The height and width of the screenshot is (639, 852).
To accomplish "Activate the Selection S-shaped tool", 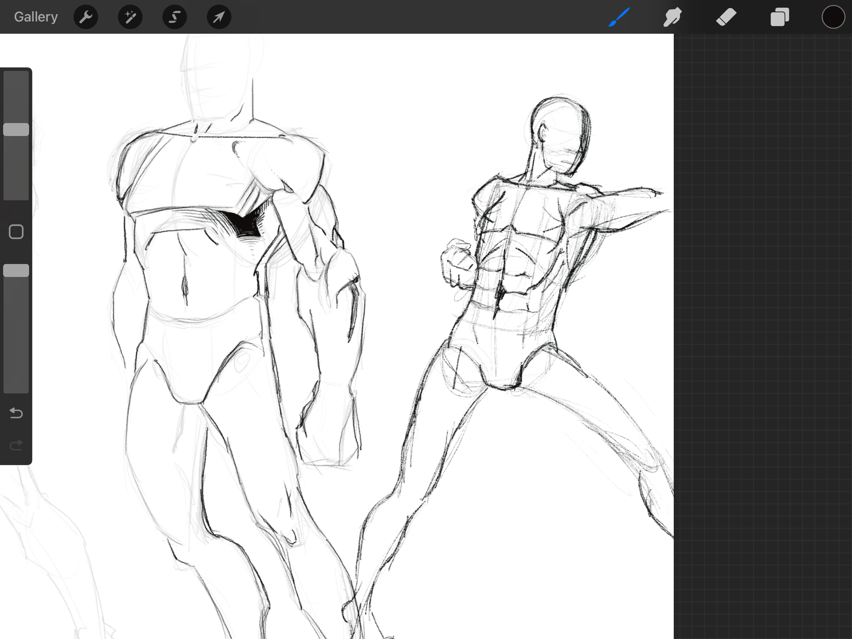I will [x=174, y=17].
